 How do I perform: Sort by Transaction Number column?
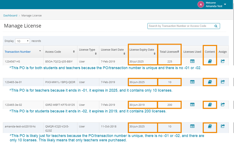click(x=18, y=52)
